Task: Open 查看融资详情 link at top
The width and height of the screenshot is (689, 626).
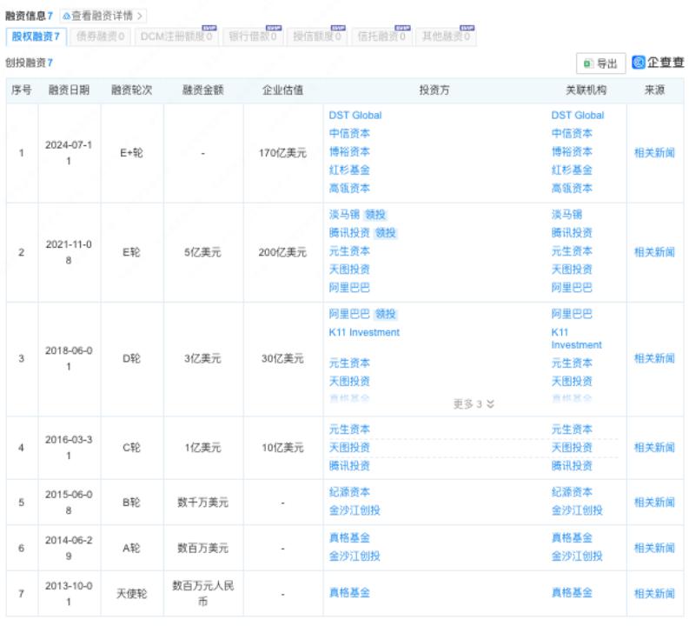Action: [x=102, y=16]
